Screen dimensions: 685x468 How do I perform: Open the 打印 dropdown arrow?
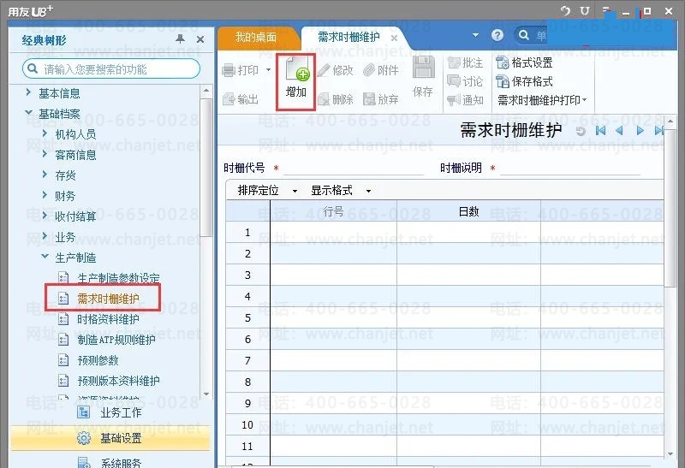(268, 70)
